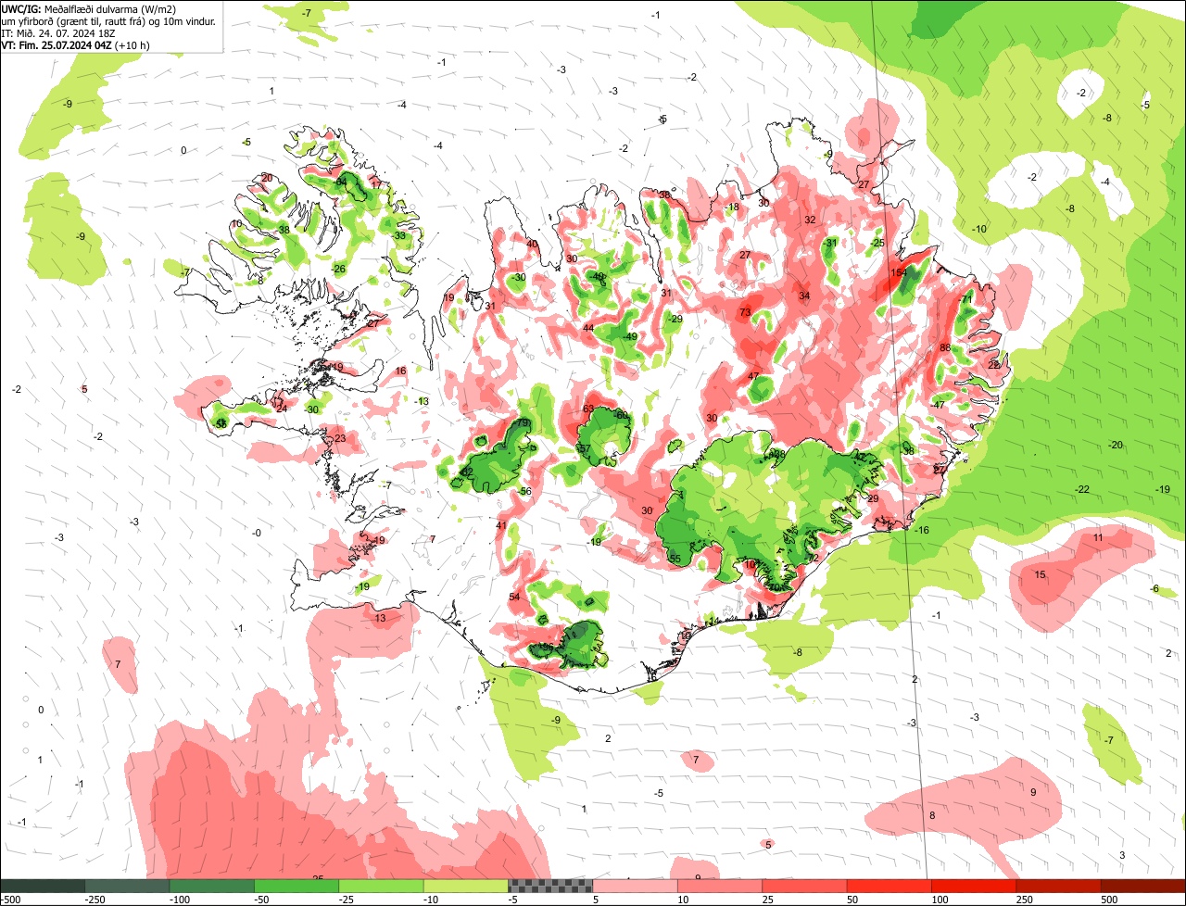The width and height of the screenshot is (1186, 906).
Task: Click the salmon legend swatch between 25 and 50
Action: click(x=804, y=886)
